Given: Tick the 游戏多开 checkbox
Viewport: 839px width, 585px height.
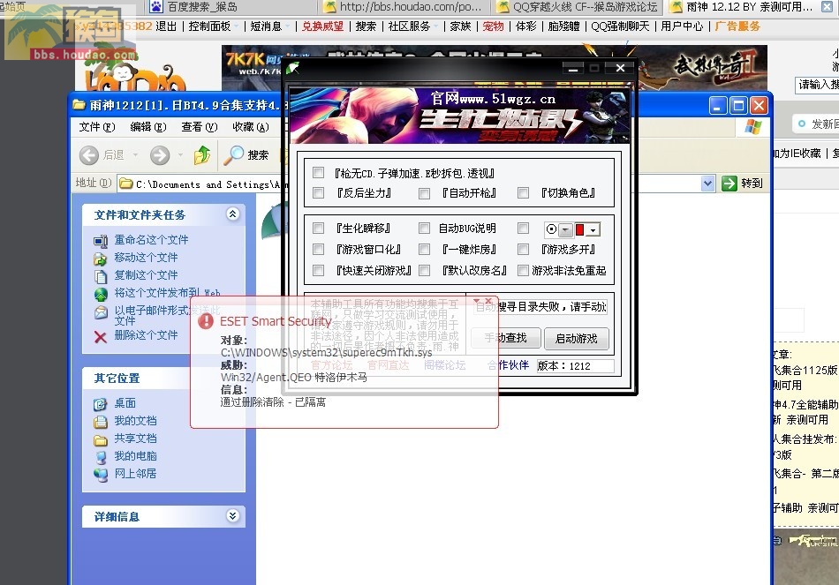Looking at the screenshot, I should pos(524,249).
